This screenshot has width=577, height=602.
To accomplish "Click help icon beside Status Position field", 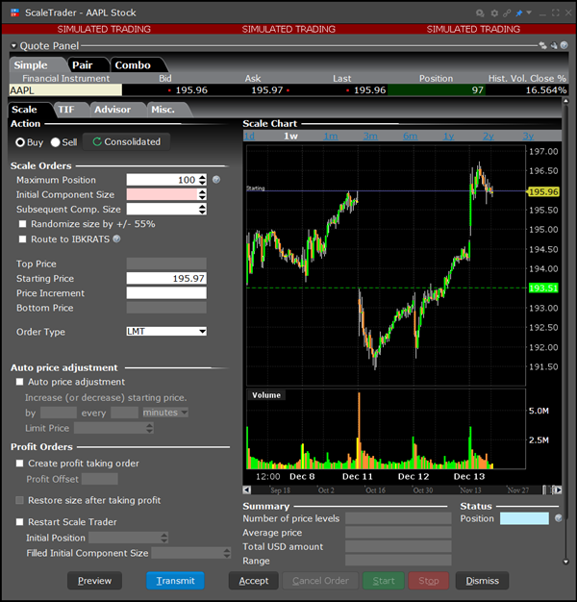I will 559,518.
